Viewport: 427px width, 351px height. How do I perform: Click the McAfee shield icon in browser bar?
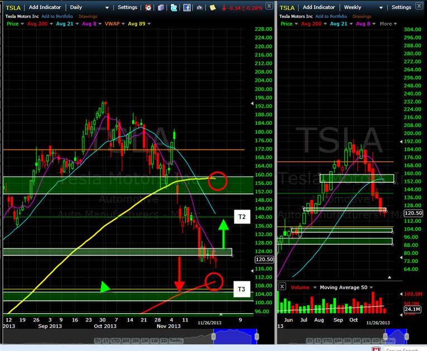(376, 349)
